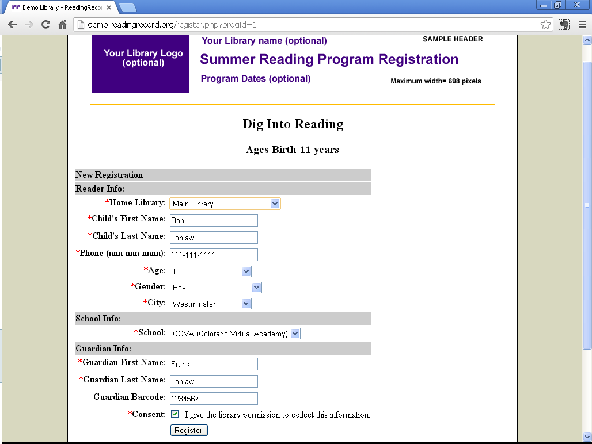This screenshot has height=444, width=592.
Task: Open a new browser tab
Action: point(128,7)
